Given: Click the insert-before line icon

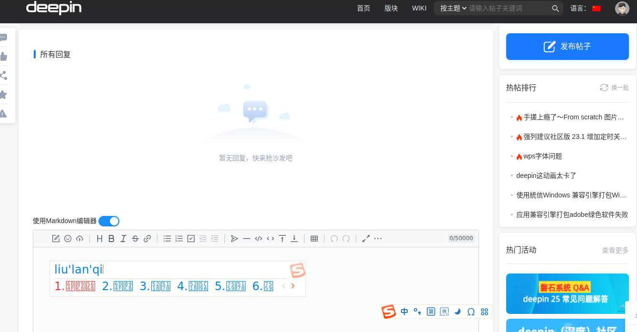Looking at the screenshot, I should click(282, 238).
